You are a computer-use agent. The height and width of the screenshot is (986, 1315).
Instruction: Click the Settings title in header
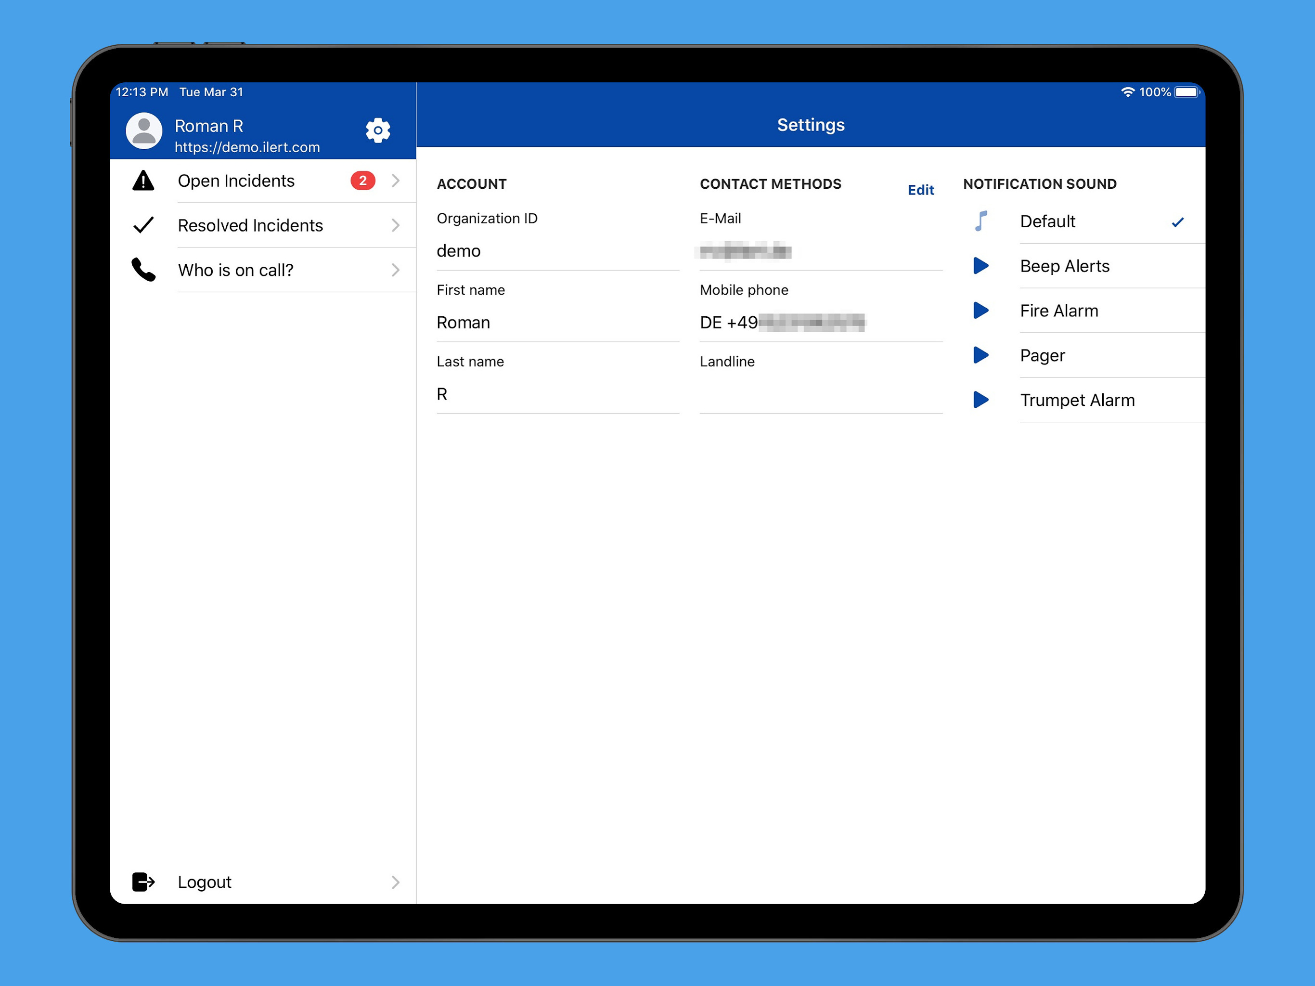pyautogui.click(x=811, y=125)
